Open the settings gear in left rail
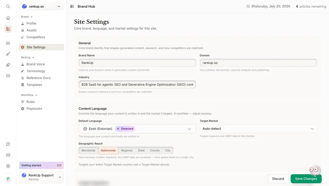The image size is (329, 186). (8, 166)
